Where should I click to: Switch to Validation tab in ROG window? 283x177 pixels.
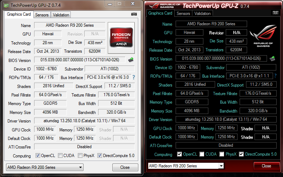203,14
